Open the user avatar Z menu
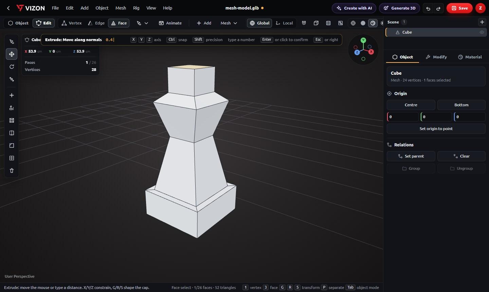Image resolution: width=489 pixels, height=292 pixels. (x=480, y=8)
